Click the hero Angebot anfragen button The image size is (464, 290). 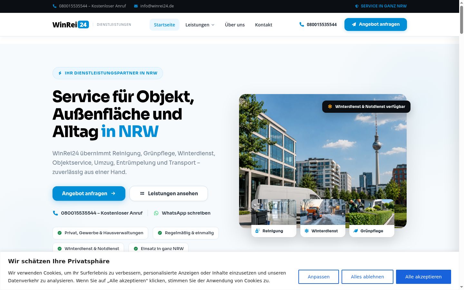click(89, 194)
